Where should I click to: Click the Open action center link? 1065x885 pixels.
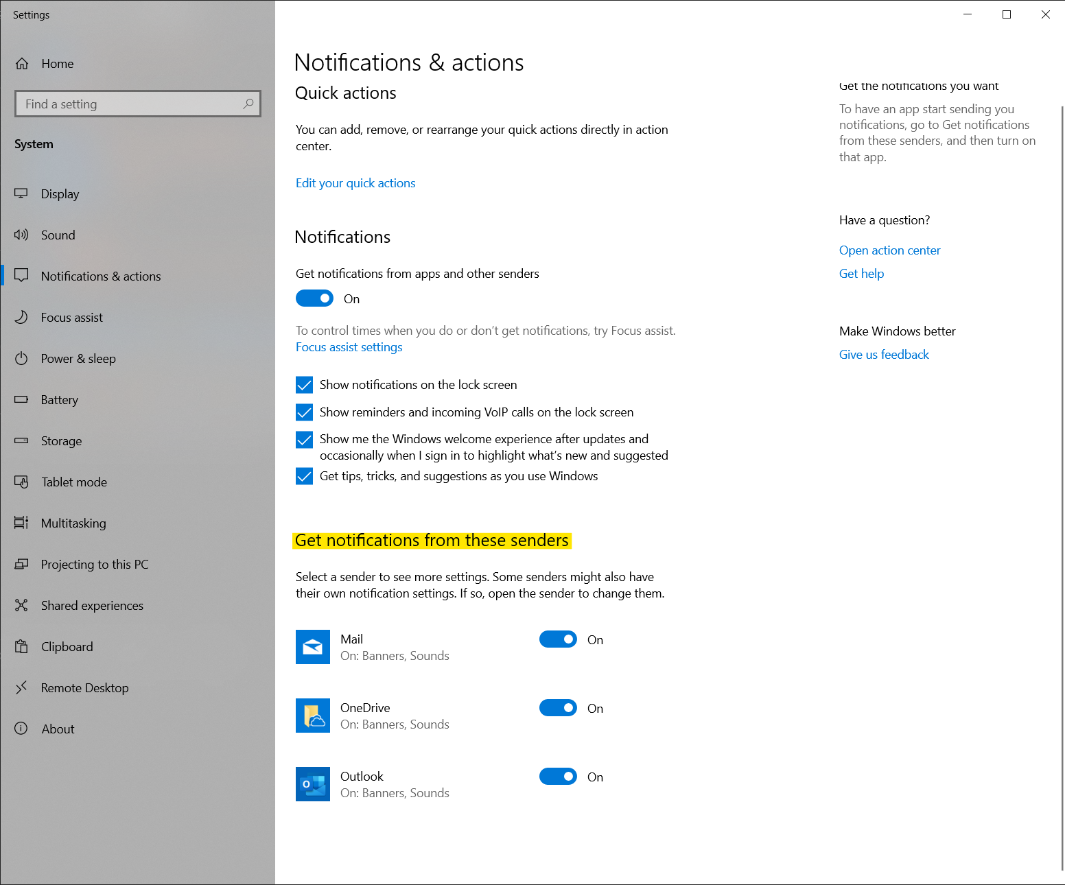tap(889, 250)
